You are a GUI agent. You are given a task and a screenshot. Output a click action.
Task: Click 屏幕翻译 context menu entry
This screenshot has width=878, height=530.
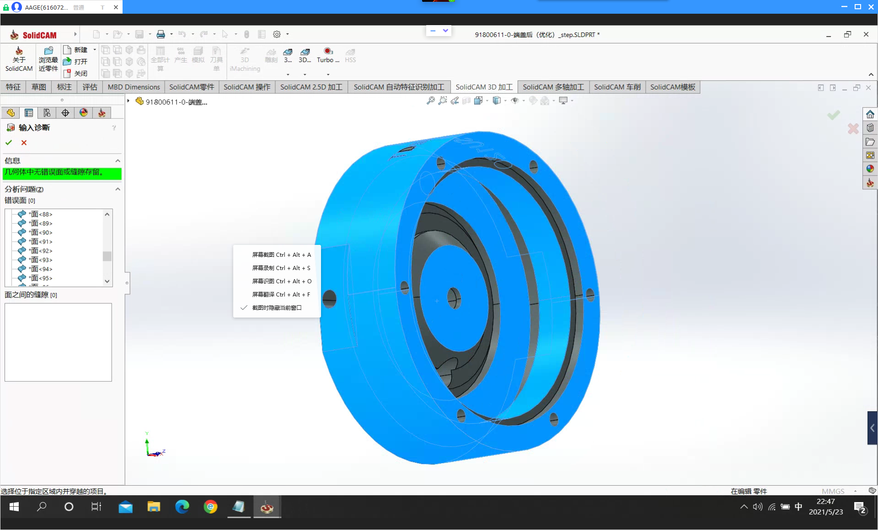[281, 294]
